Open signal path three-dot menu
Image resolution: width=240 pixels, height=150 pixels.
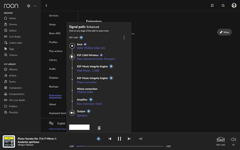[x=124, y=38]
